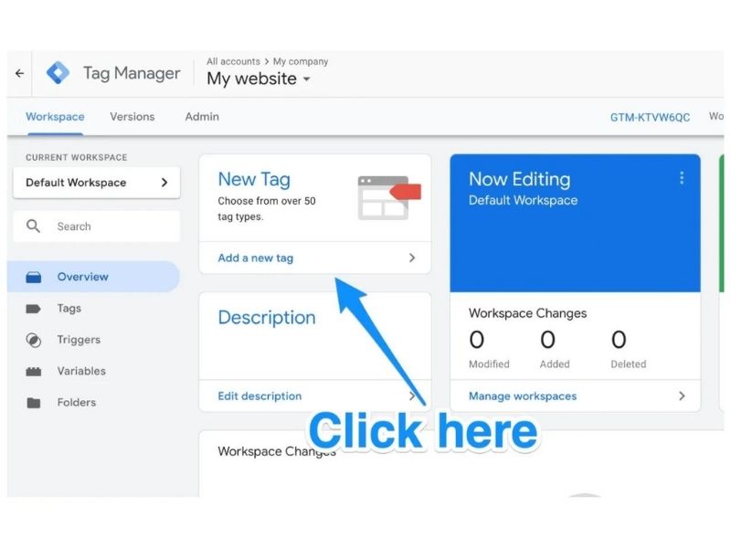Click container ID GTM-KTVW6QC
The image size is (731, 548).
click(x=650, y=118)
